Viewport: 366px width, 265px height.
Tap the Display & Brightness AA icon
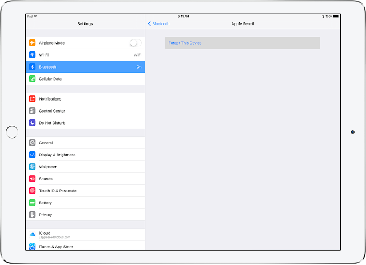point(32,155)
